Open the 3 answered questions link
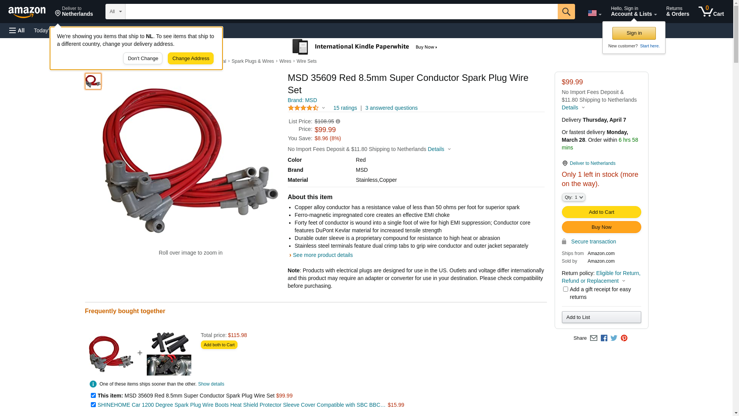 pyautogui.click(x=391, y=108)
